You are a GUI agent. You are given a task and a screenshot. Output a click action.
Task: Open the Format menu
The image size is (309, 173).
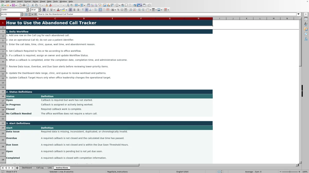pyautogui.click(x=28, y=2)
